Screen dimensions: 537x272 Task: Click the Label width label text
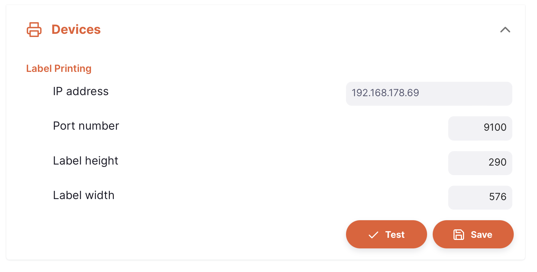[84, 196]
